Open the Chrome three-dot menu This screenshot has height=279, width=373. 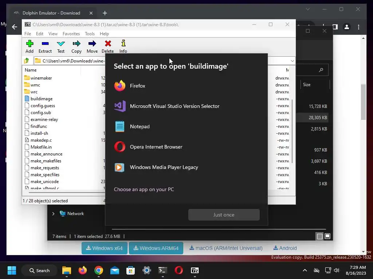tap(359, 27)
